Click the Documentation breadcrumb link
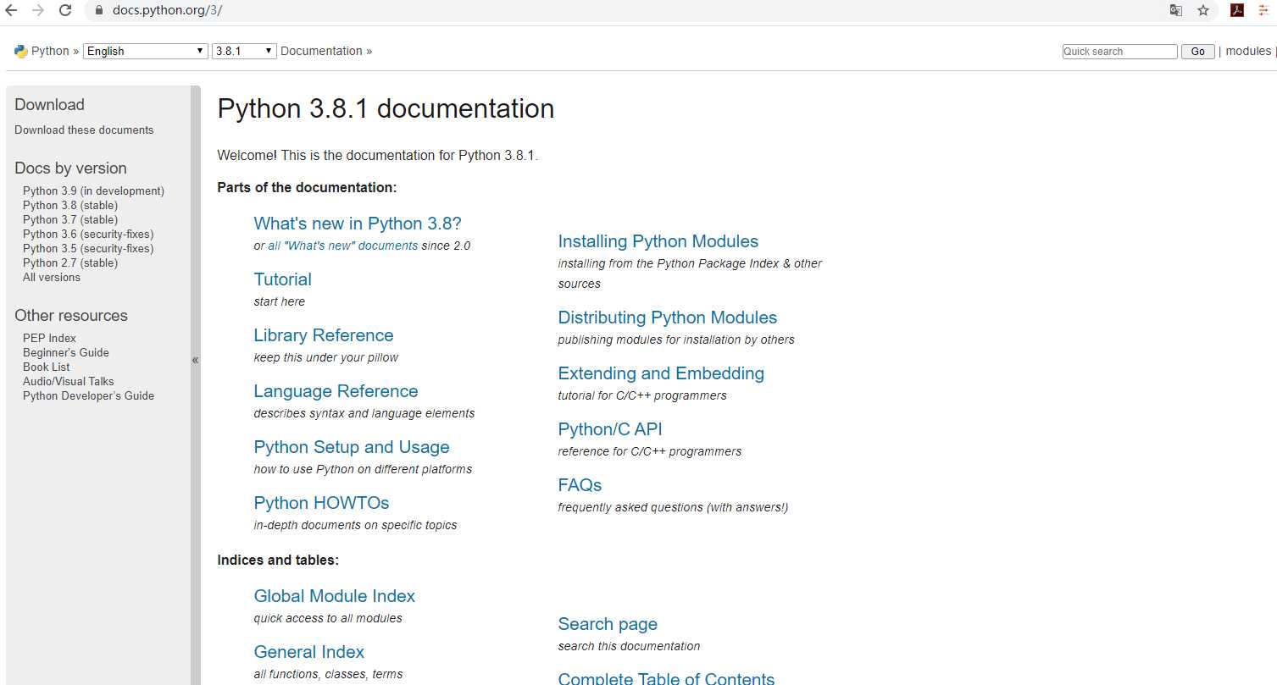The image size is (1277, 685). click(x=321, y=51)
